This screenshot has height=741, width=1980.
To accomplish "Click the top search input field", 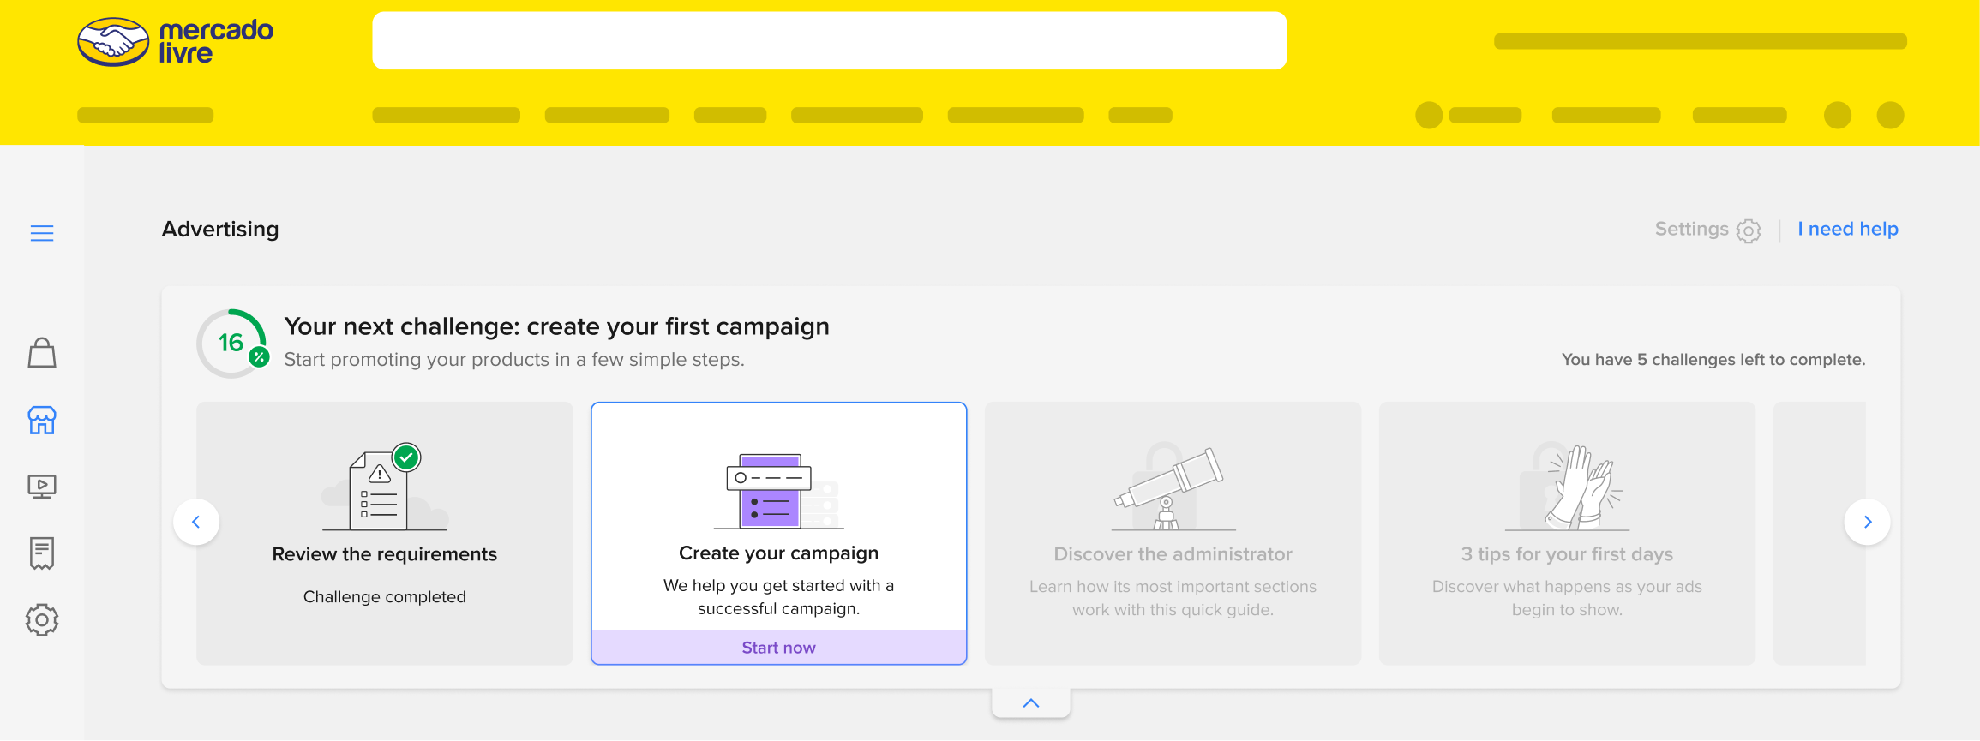I will 829,40.
